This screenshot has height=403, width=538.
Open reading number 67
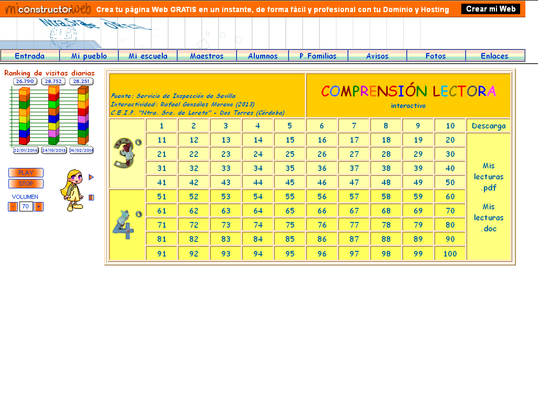coord(354,211)
